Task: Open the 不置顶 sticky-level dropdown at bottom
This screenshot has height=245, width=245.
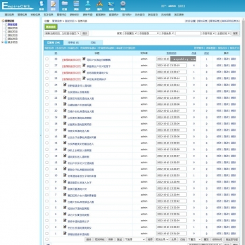Action: (194, 240)
